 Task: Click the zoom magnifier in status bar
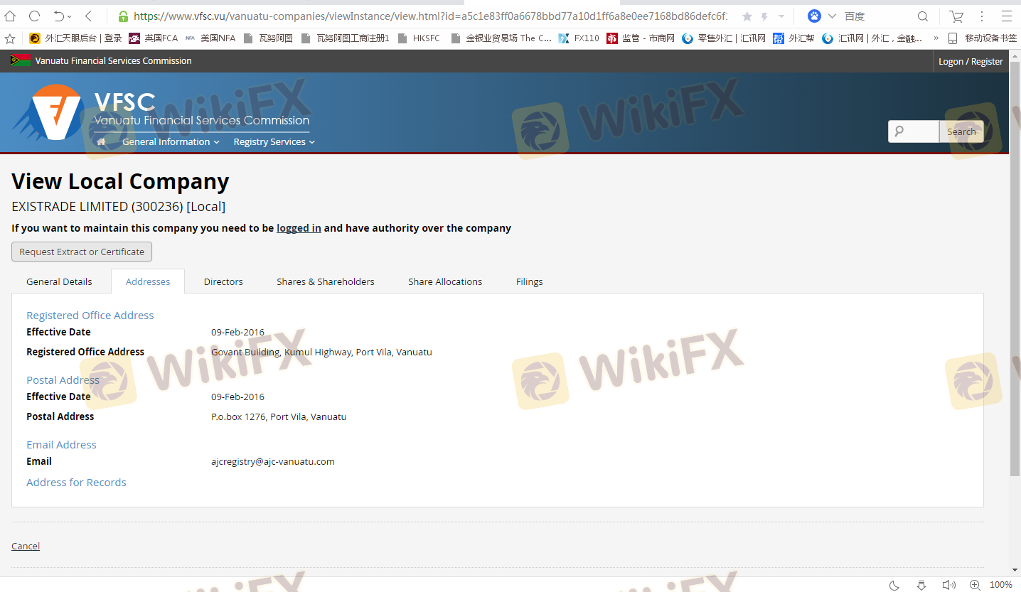(975, 585)
